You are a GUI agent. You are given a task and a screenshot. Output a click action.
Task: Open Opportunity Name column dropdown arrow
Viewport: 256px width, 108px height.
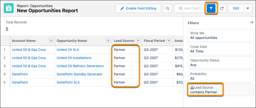tap(108, 41)
